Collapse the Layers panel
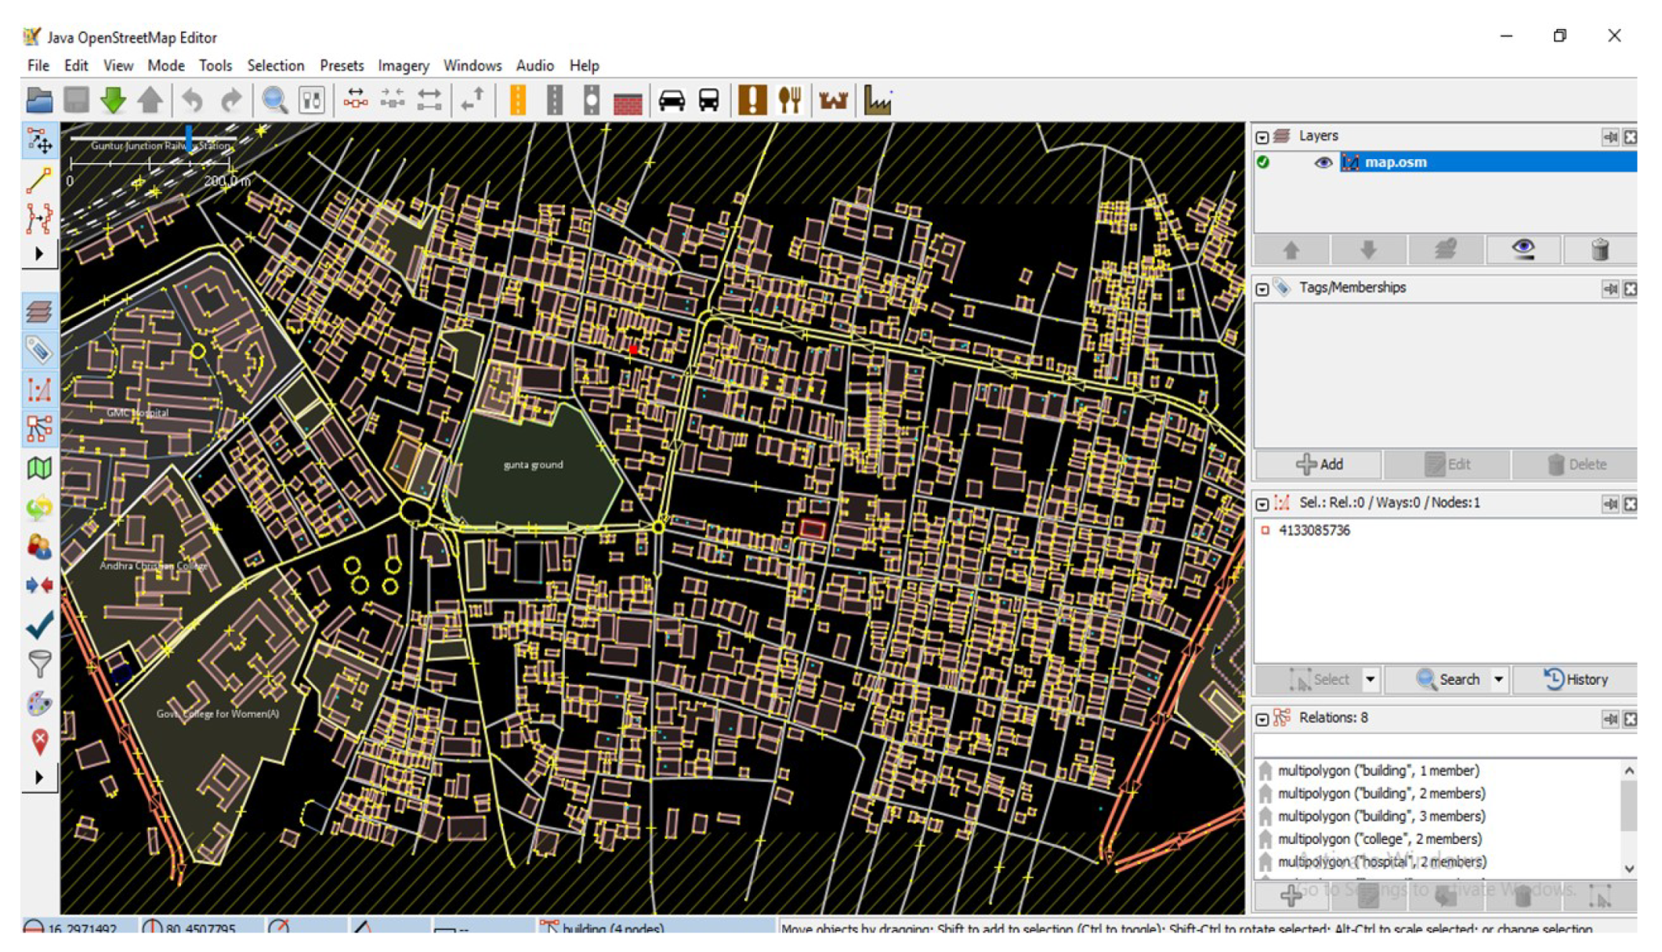1662x952 pixels. click(1262, 137)
